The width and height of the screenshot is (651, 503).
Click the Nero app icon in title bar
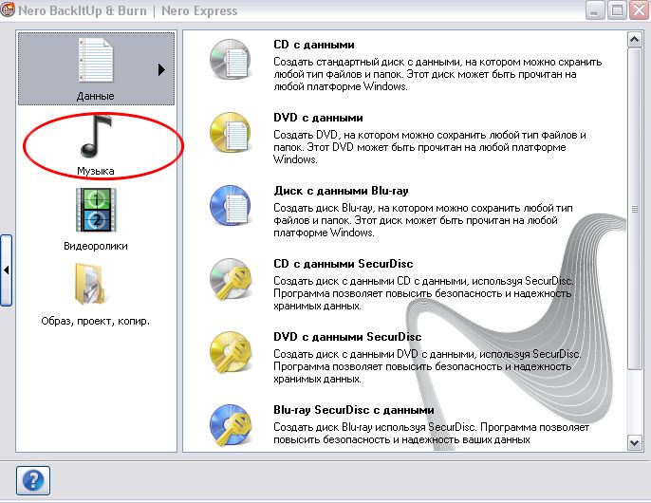[8, 9]
